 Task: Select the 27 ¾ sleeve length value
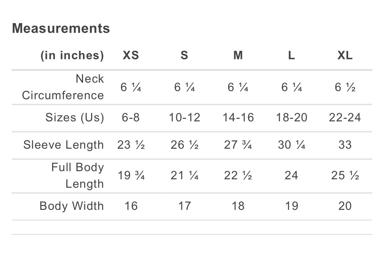click(x=238, y=145)
